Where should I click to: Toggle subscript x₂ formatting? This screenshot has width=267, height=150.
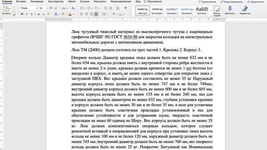(44, 14)
